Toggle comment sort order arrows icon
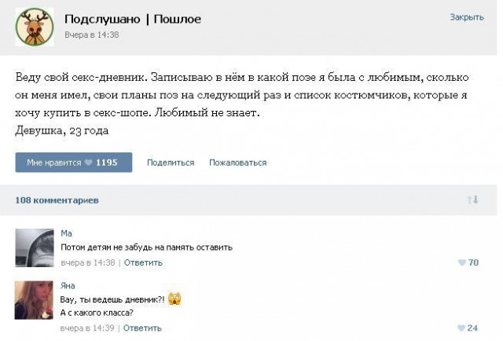 [x=472, y=201]
